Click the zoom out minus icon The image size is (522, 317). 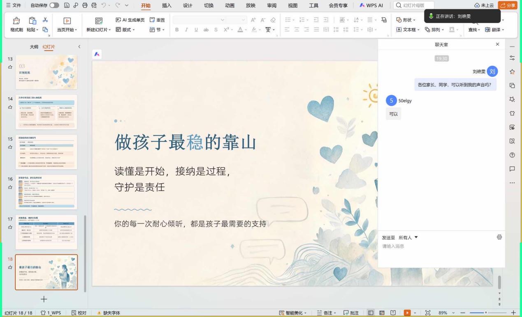463,313
